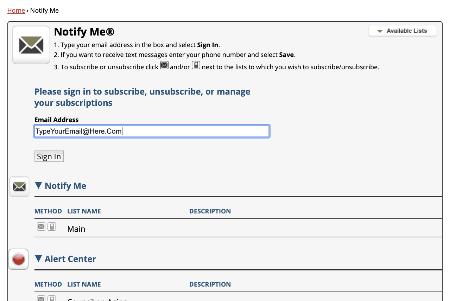This screenshot has height=301, width=456.
Task: Click the envelope icon in instruction step 3
Action: pos(164,65)
